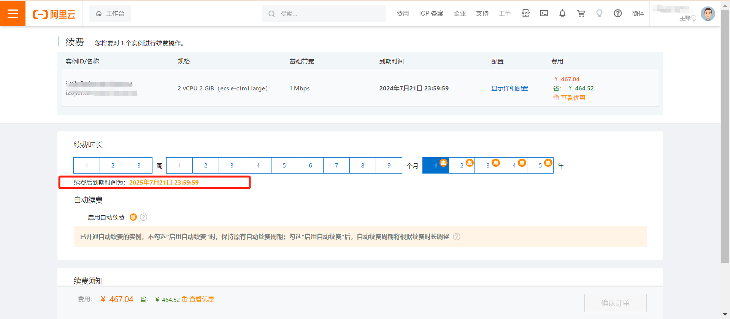Open the ICP 备案 menu
The height and width of the screenshot is (319, 730).
(431, 14)
